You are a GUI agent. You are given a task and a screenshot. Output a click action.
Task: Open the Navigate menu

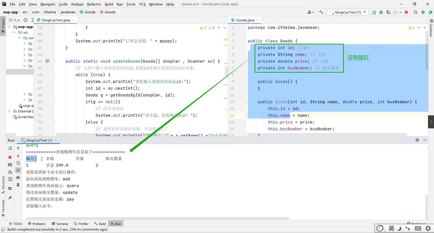point(48,4)
